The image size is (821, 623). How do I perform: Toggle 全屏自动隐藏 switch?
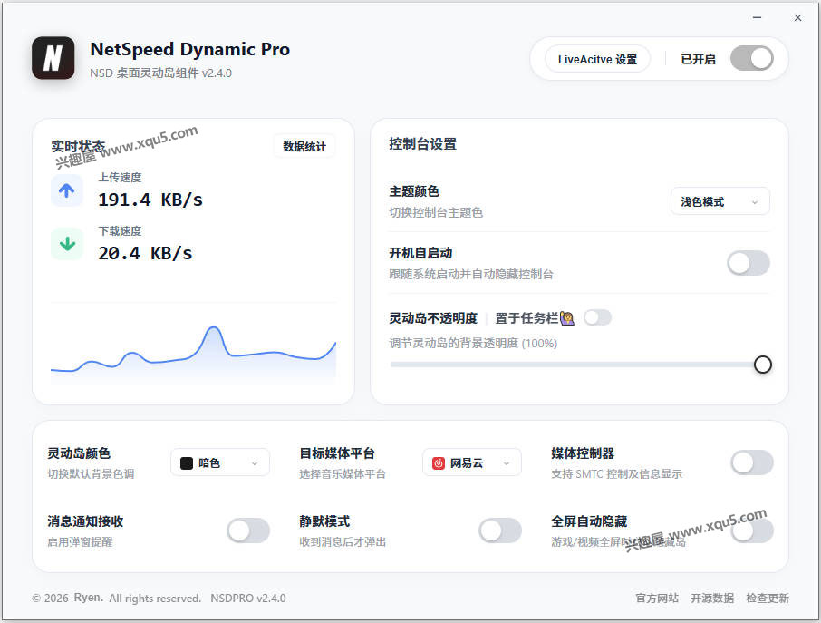(x=752, y=531)
